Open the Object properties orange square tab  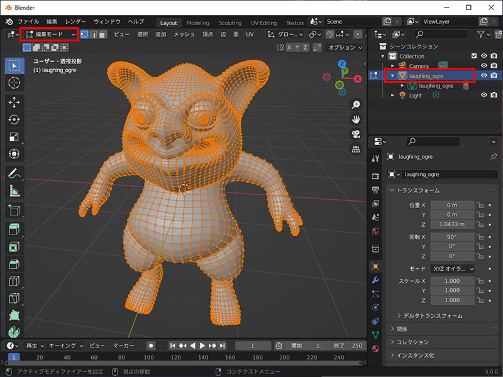click(375, 266)
